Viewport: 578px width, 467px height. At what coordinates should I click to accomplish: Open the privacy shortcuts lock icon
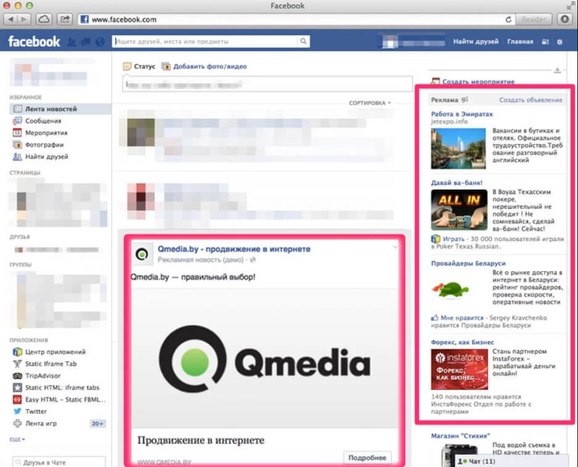545,42
